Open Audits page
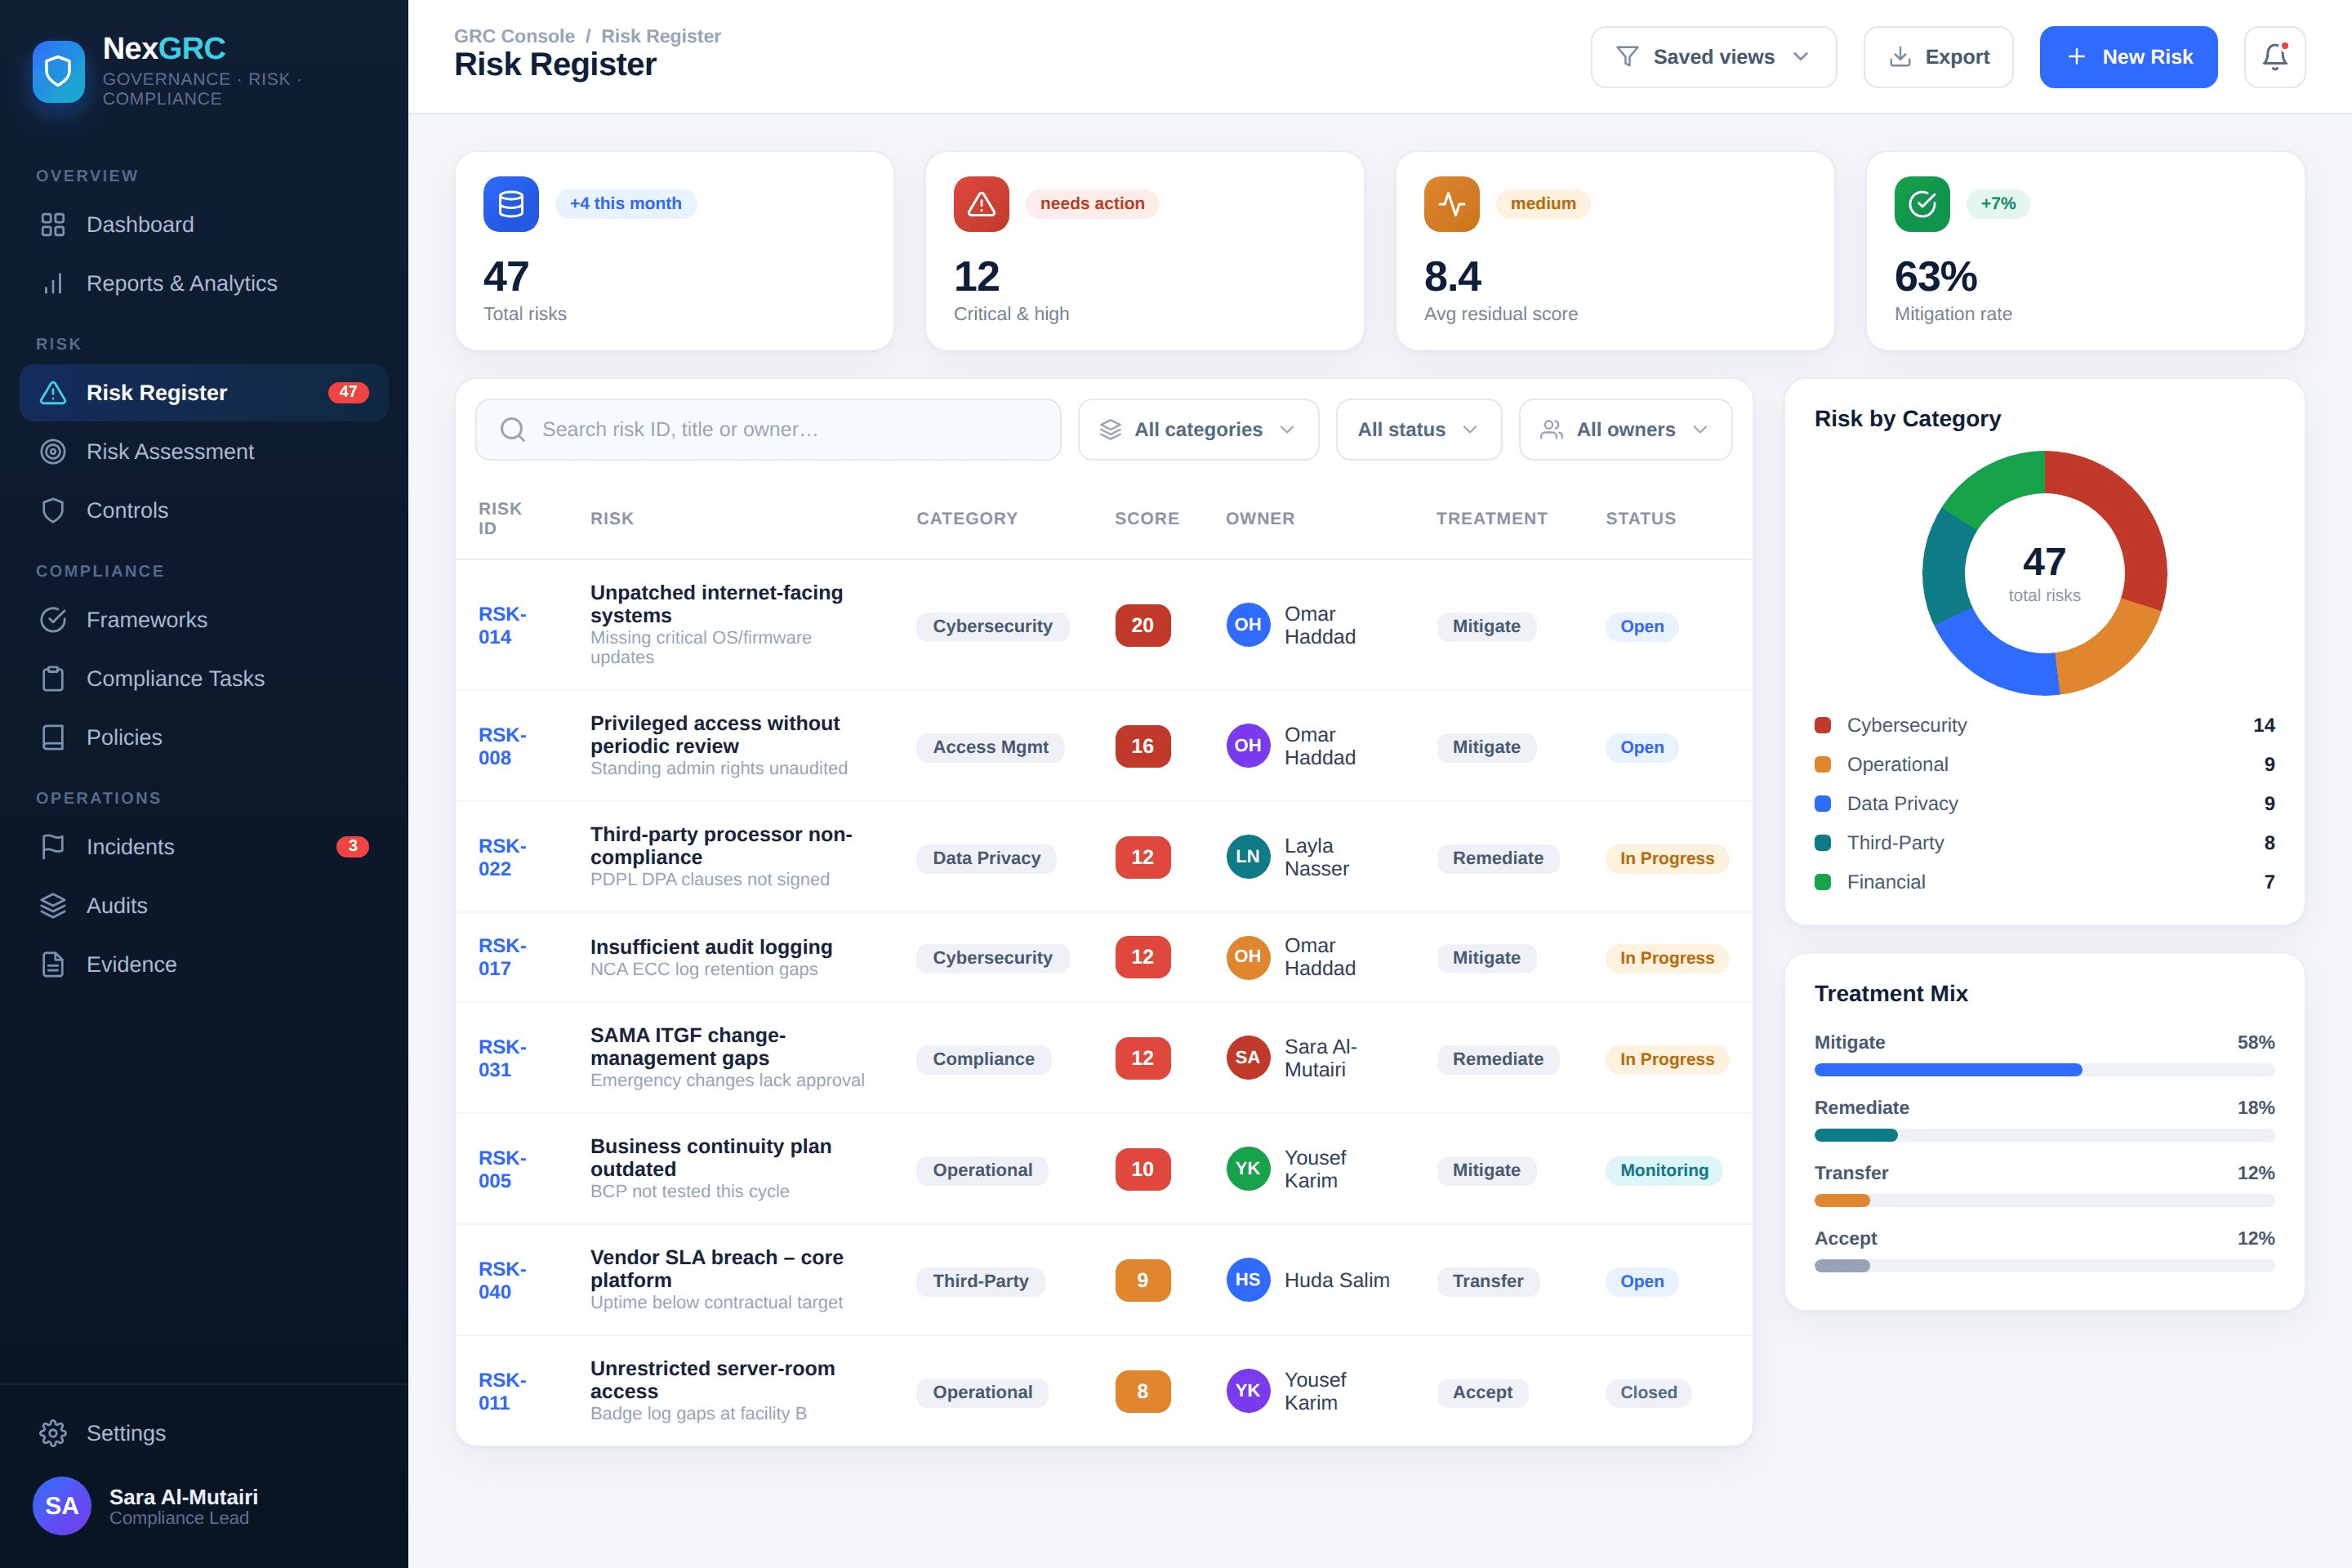This screenshot has width=2352, height=1568. pyautogui.click(x=204, y=906)
